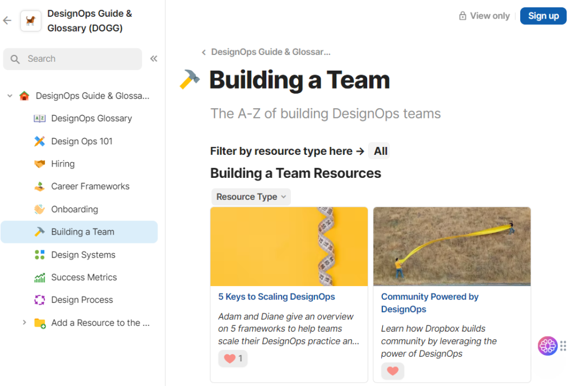Click the Success Metrics chart icon

point(39,277)
